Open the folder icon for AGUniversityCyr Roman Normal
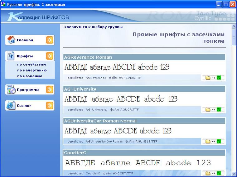Screen dimensions: 237x177 pos(208,142)
